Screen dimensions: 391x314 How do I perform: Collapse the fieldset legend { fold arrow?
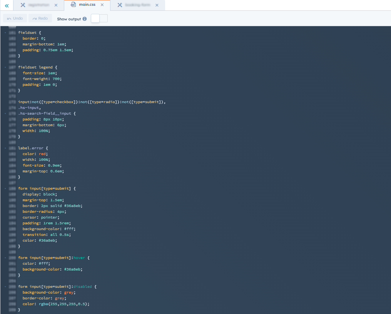pyautogui.click(x=5, y=67)
